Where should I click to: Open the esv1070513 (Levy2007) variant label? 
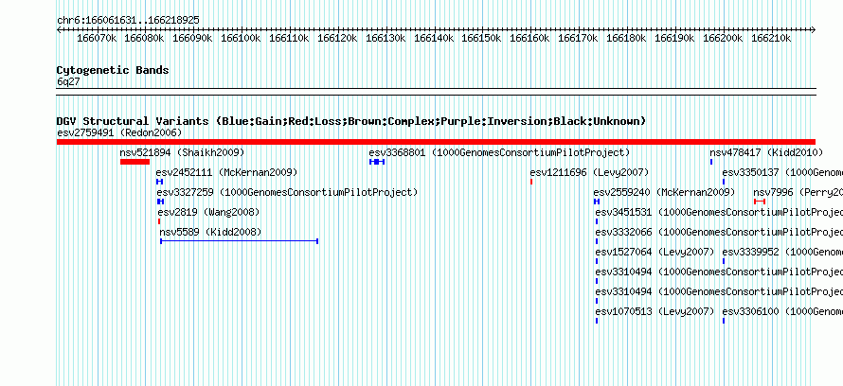tap(655, 311)
